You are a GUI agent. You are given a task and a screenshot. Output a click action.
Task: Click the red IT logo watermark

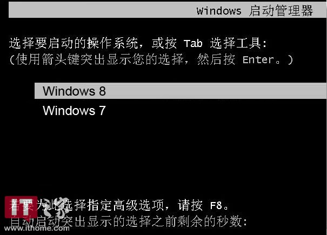[x=21, y=207]
